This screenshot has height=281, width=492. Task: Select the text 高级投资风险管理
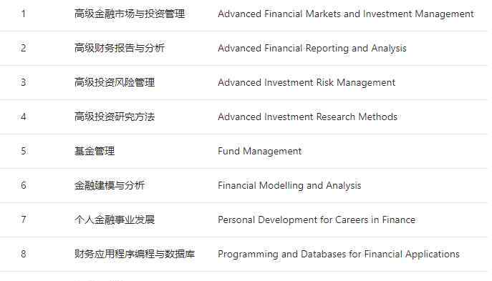tap(115, 82)
